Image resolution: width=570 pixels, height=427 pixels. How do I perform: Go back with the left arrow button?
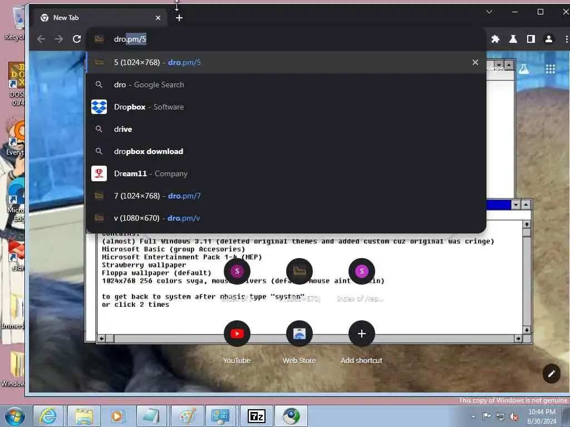pyautogui.click(x=41, y=39)
